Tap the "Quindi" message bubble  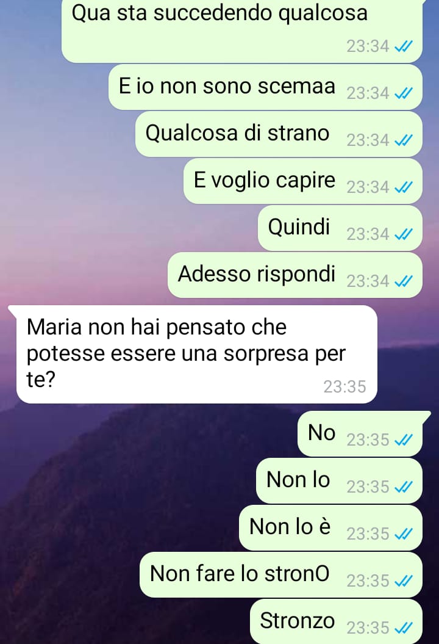pyautogui.click(x=340, y=228)
